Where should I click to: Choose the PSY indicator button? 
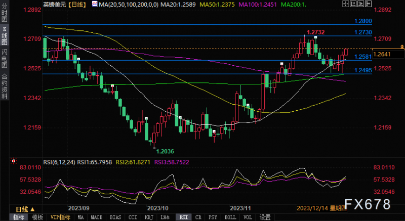(x=213, y=217)
